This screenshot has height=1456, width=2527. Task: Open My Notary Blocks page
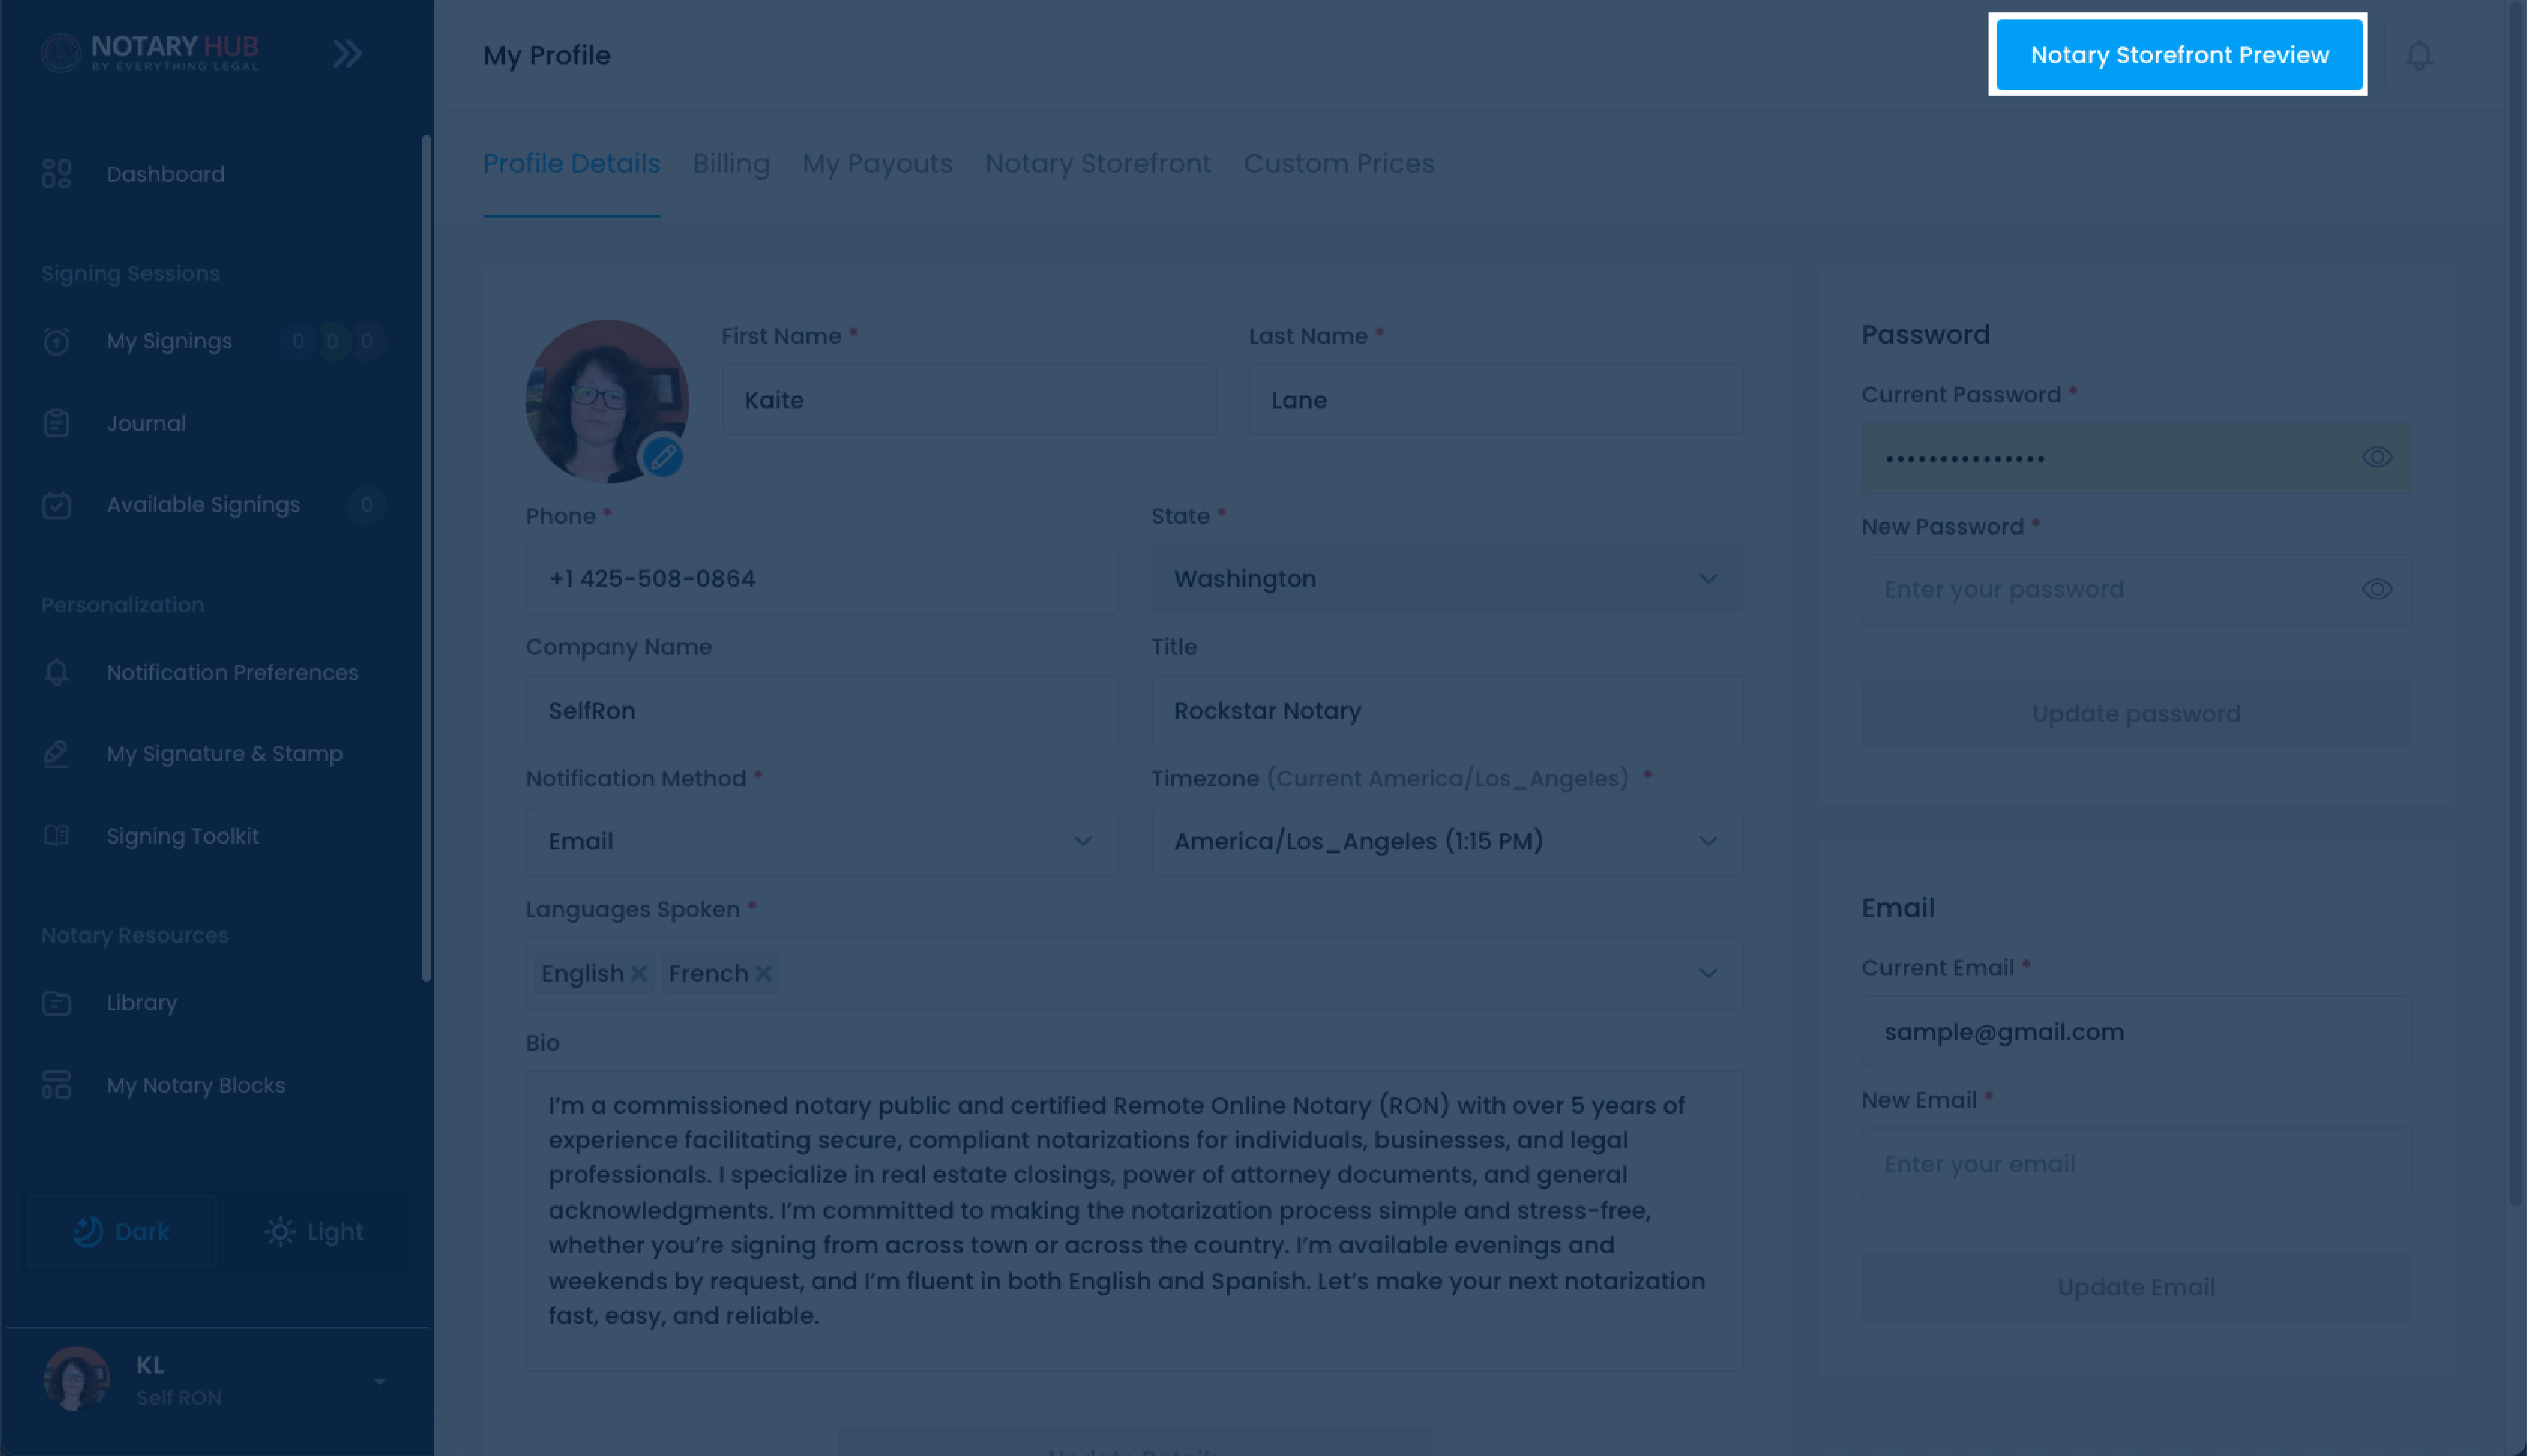click(x=196, y=1085)
